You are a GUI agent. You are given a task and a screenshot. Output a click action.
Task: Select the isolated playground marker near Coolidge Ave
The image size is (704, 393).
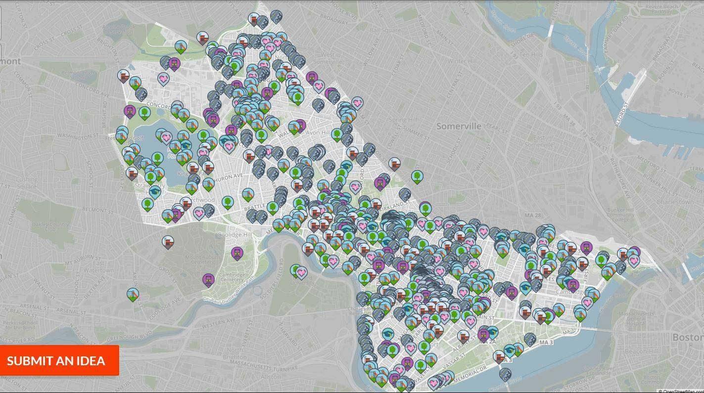click(132, 294)
